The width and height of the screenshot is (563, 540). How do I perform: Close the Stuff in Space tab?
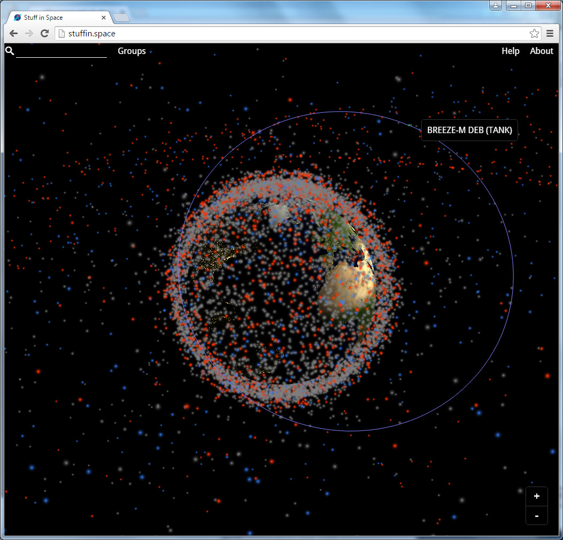coord(104,18)
